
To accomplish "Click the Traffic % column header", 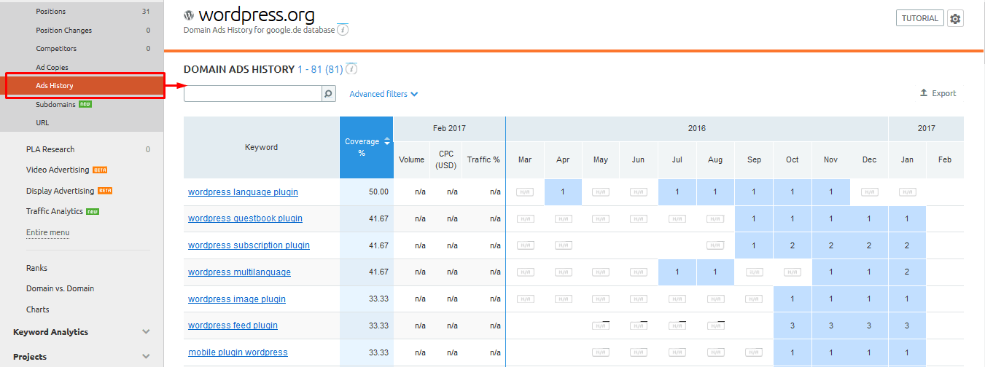I will [x=484, y=159].
